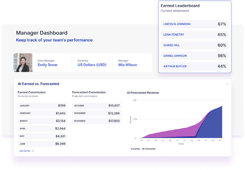Click the arrow icon beside See full list

33,151
